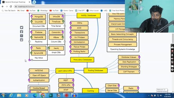
Task: Select the Open API Specs node
Action: coord(39,75)
